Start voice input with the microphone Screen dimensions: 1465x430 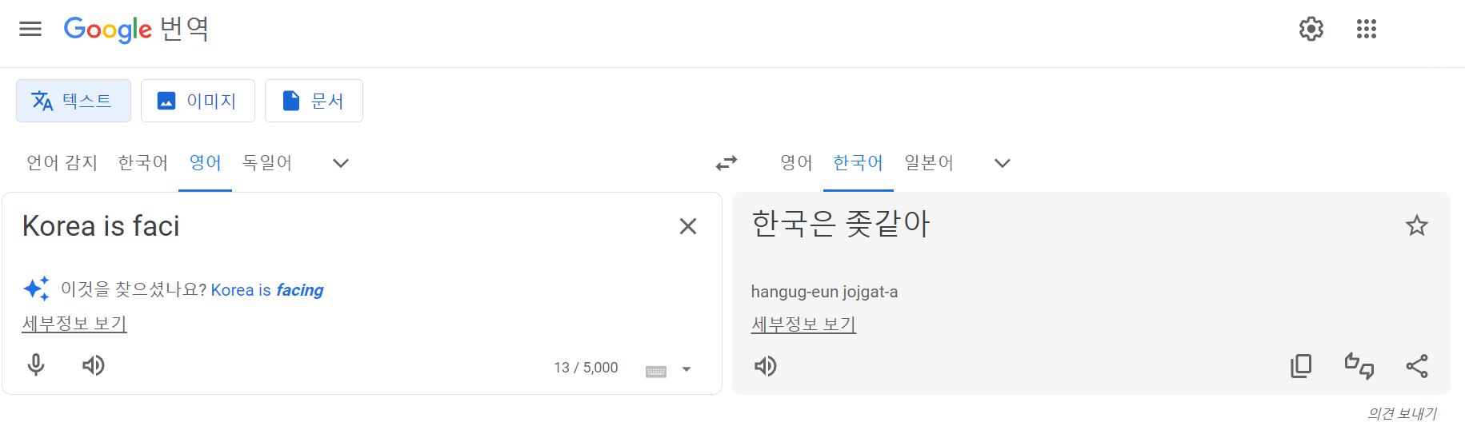(x=36, y=365)
